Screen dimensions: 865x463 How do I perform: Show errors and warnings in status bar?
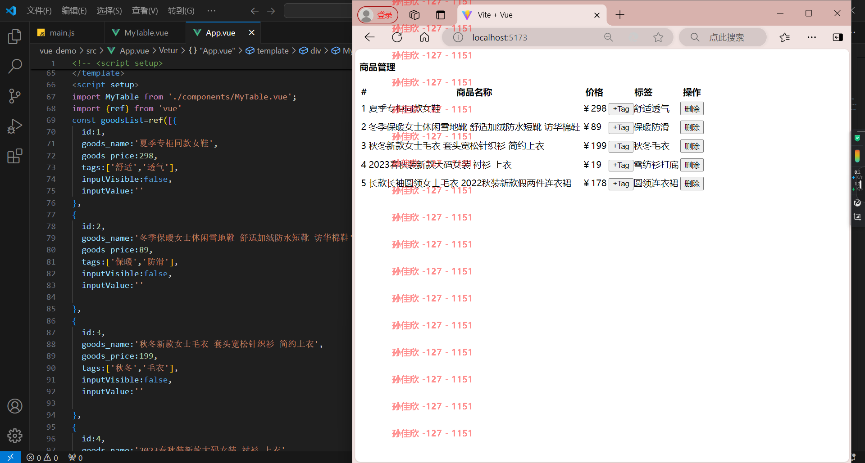click(x=42, y=458)
